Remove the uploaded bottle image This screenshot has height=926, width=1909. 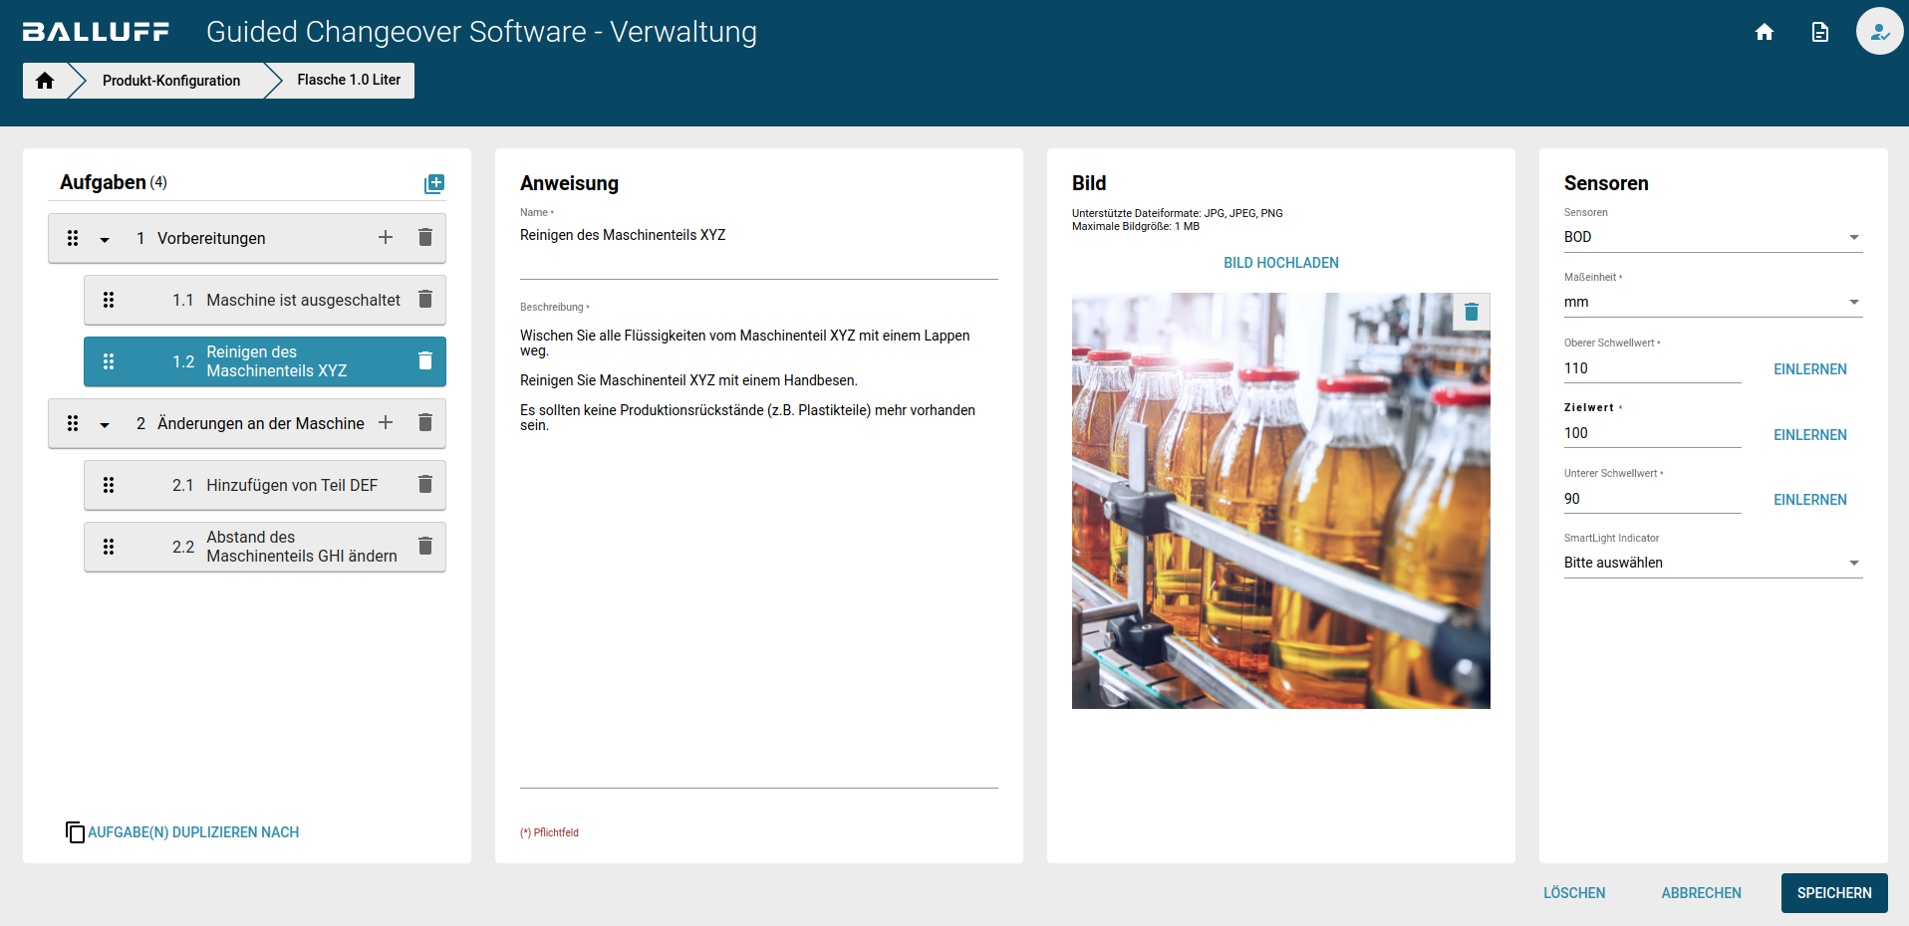point(1471,313)
